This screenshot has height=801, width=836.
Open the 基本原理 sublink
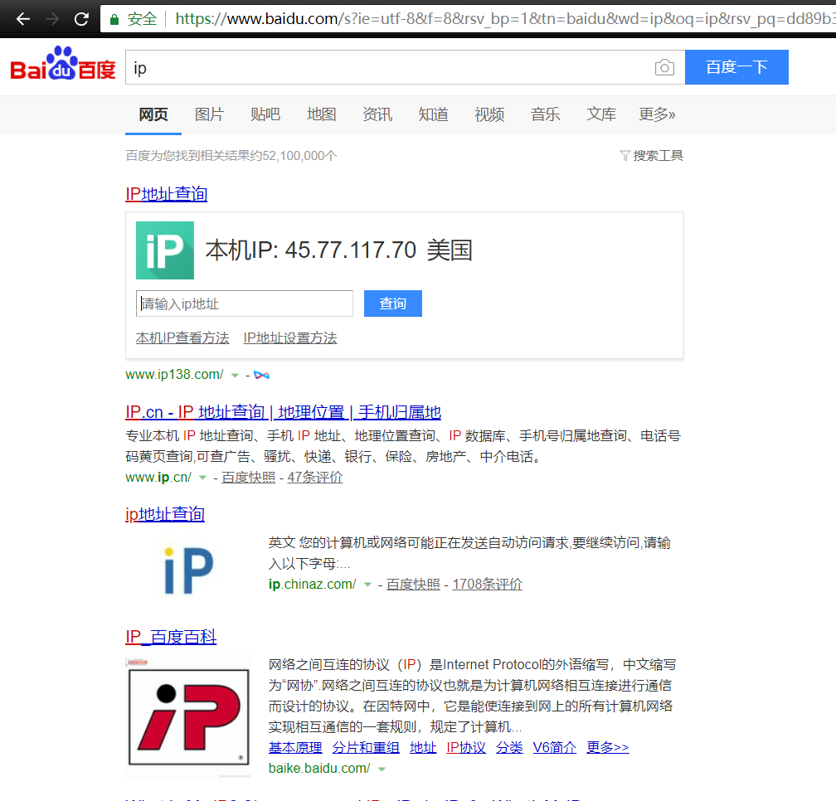(295, 748)
